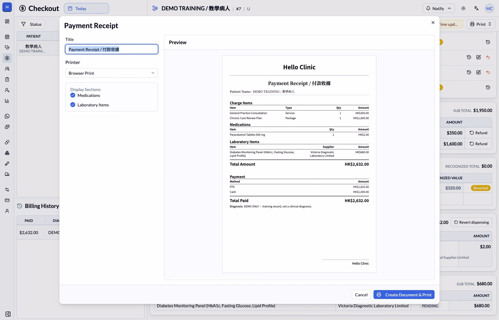Open the delivery truck sidebar icon
The height and width of the screenshot is (320, 499).
point(7,174)
